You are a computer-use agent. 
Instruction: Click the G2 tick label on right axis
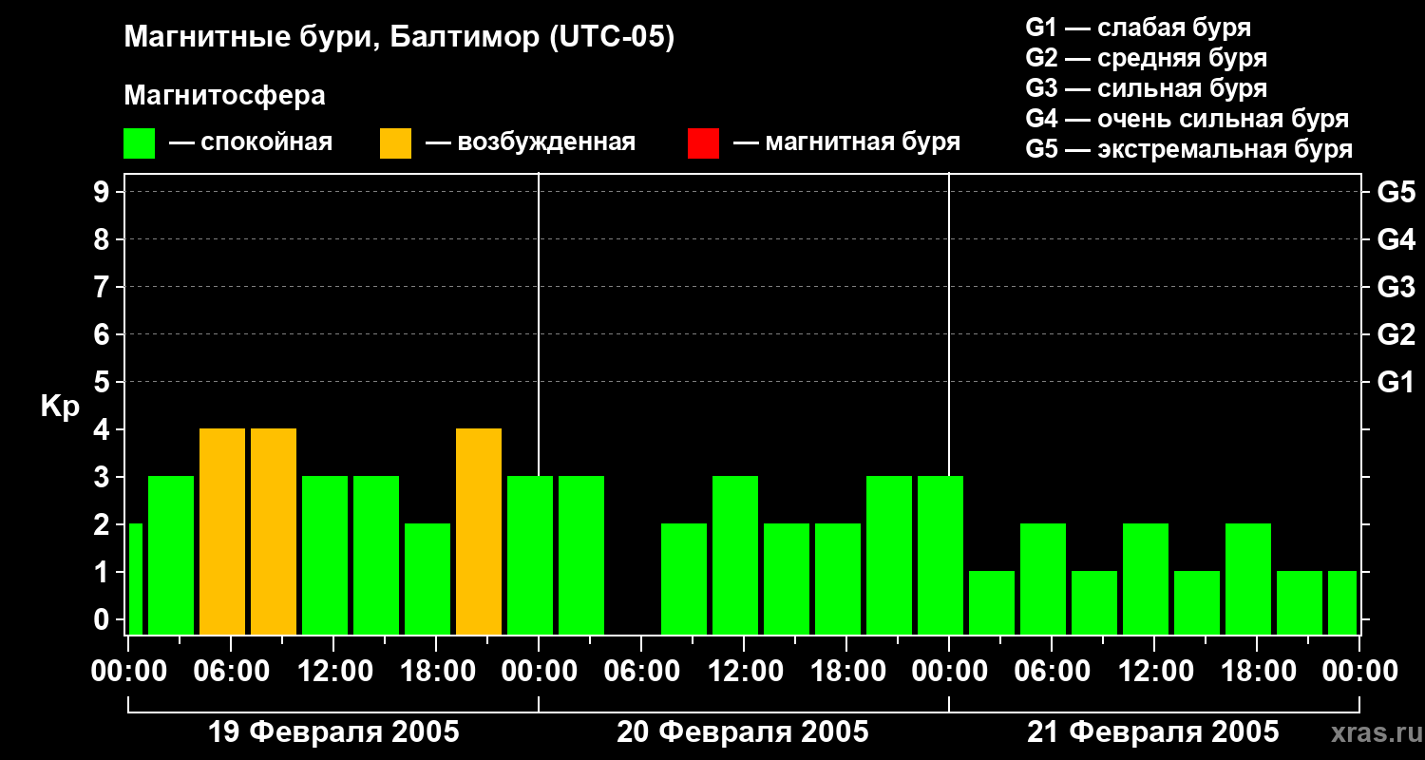[1396, 334]
